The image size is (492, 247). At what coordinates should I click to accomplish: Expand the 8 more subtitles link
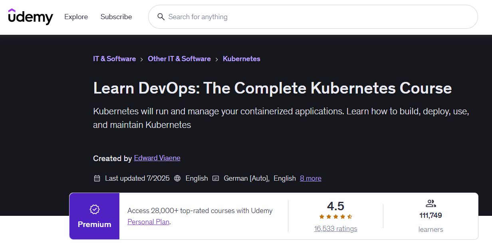tap(311, 178)
